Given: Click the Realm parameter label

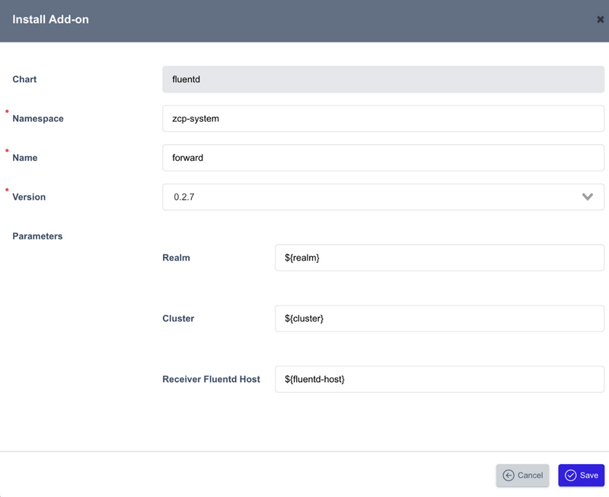Looking at the screenshot, I should [176, 258].
